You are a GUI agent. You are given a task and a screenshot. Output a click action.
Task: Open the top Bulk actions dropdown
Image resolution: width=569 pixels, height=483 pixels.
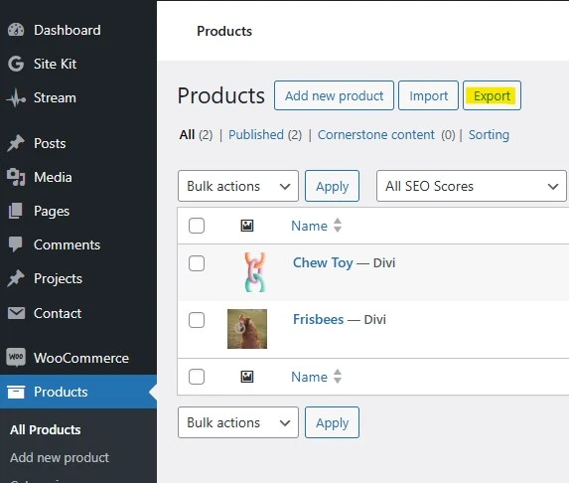click(238, 186)
